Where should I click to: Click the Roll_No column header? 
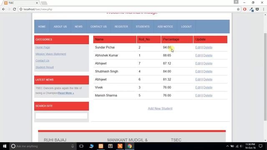(x=149, y=40)
